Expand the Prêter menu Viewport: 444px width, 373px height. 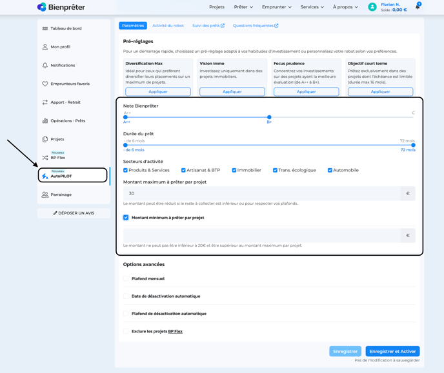point(243,7)
